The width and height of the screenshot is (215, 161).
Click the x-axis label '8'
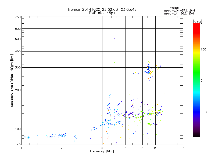(x=142, y=148)
